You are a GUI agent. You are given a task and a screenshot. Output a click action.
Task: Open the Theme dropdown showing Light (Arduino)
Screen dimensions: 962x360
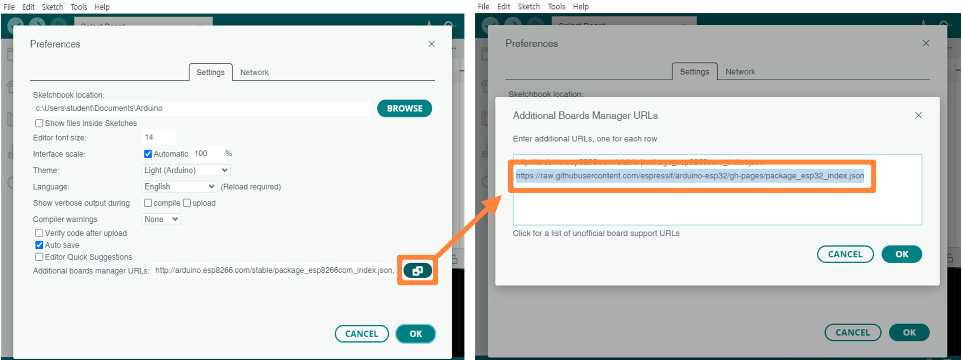[186, 170]
